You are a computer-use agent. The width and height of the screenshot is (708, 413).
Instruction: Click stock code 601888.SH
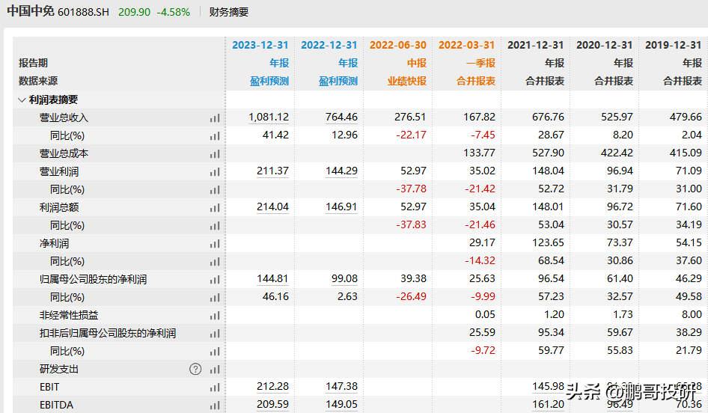pos(84,12)
